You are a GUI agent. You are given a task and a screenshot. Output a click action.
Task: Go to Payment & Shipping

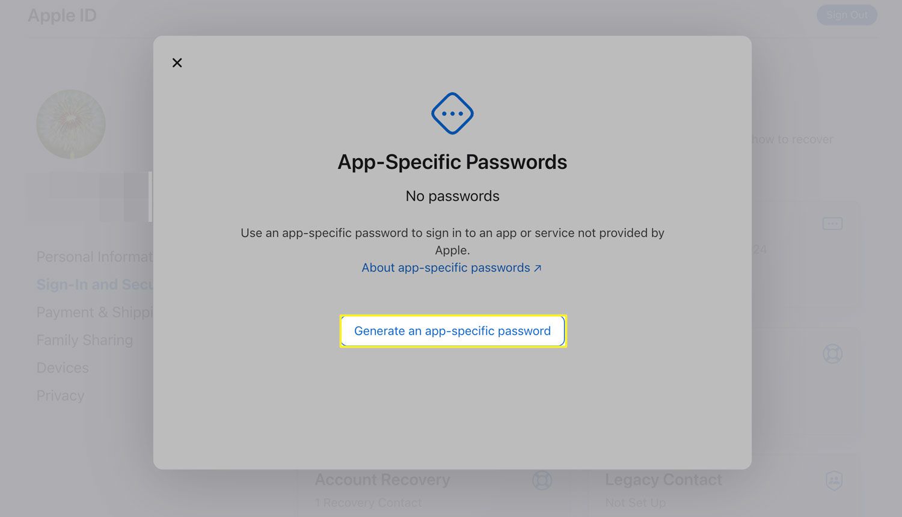(x=94, y=313)
